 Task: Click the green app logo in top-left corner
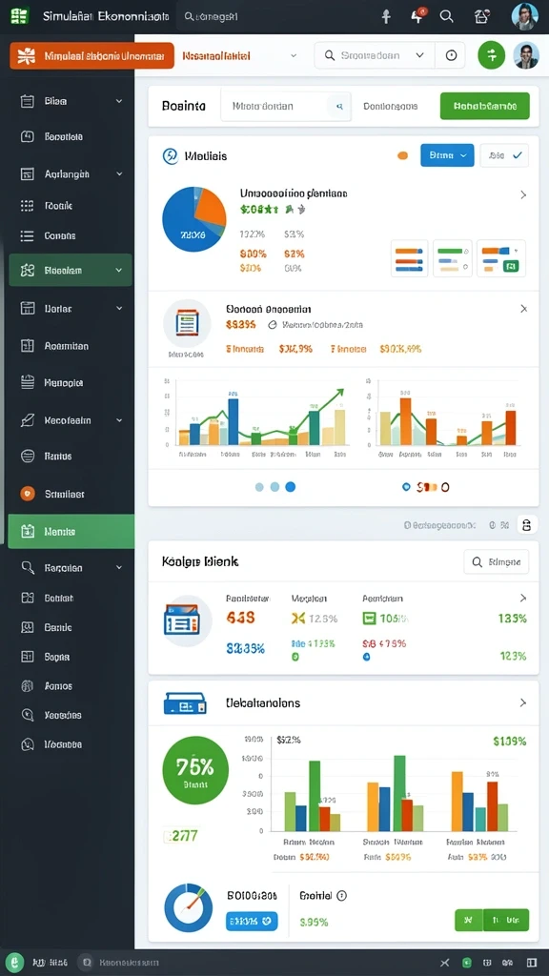(20, 16)
